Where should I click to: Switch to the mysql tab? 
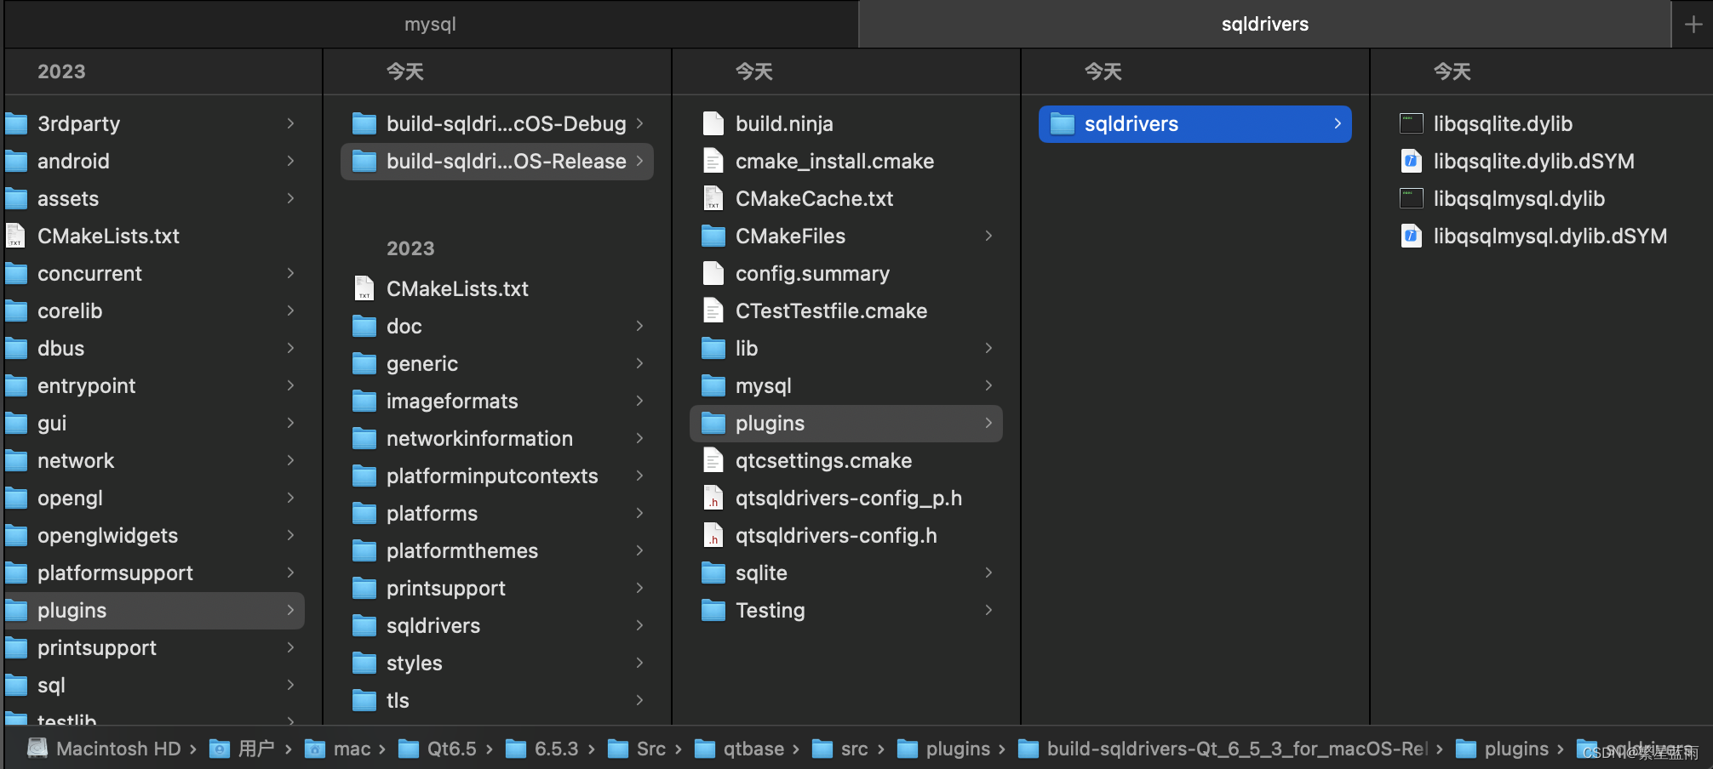[430, 24]
